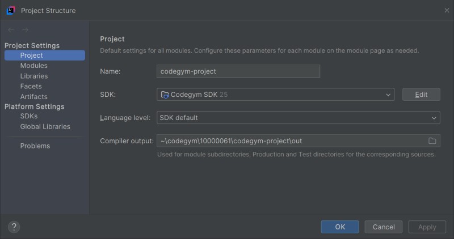
Task: Click the Codegym SDK folder icon
Action: click(x=165, y=95)
